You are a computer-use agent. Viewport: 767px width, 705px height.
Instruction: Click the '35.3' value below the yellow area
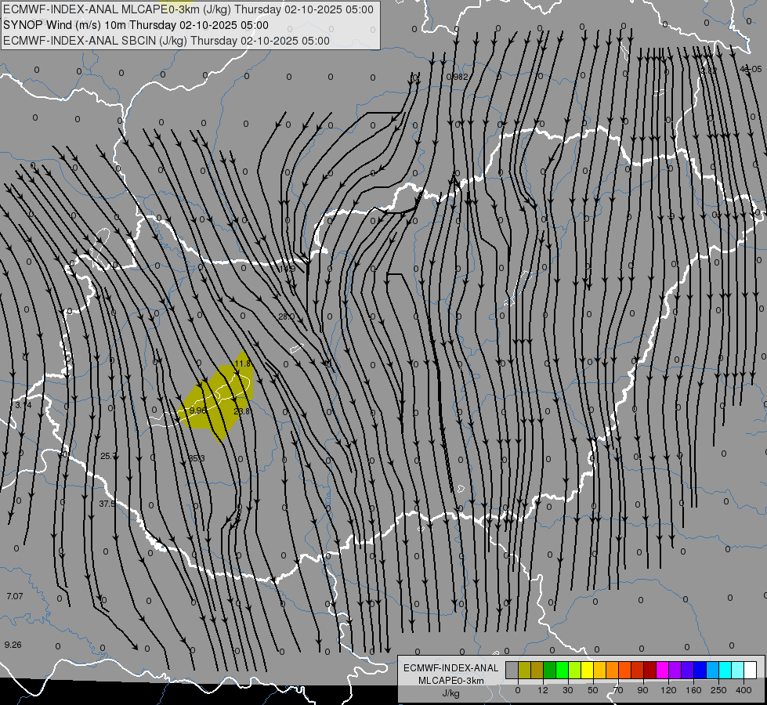tap(197, 458)
